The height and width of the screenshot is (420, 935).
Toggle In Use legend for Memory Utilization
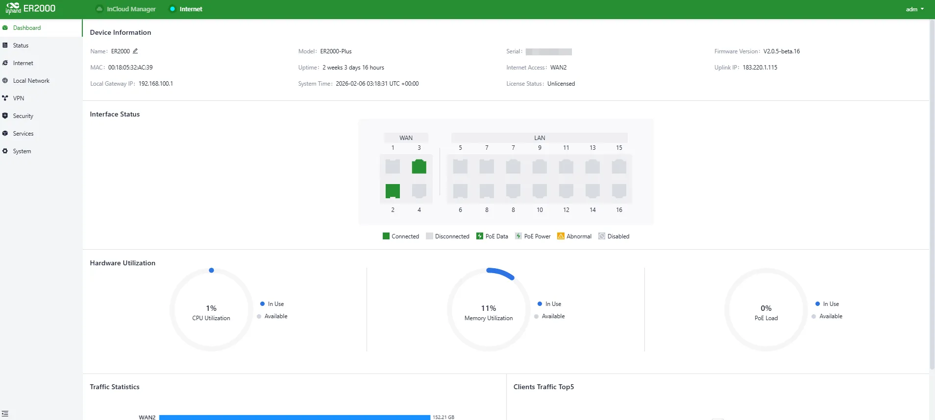pyautogui.click(x=549, y=304)
